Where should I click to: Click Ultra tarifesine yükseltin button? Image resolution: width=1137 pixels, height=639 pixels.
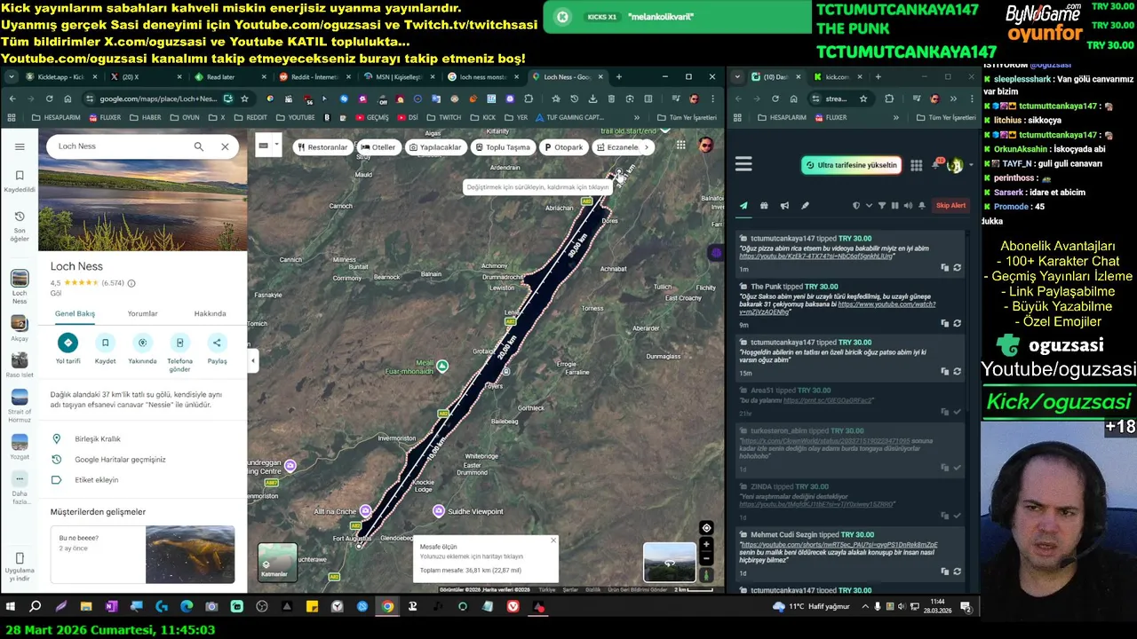pos(851,165)
